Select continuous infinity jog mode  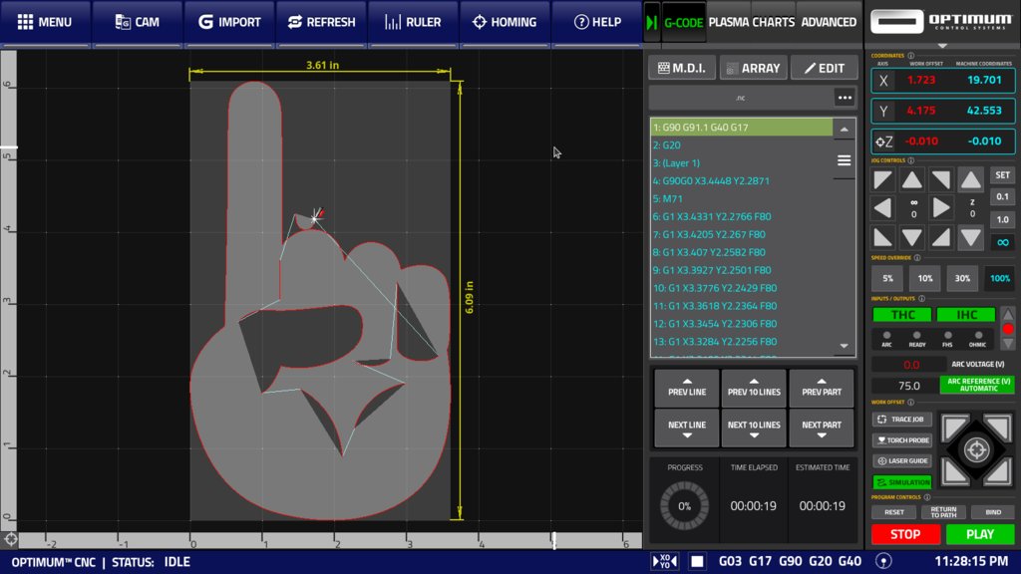click(1002, 242)
